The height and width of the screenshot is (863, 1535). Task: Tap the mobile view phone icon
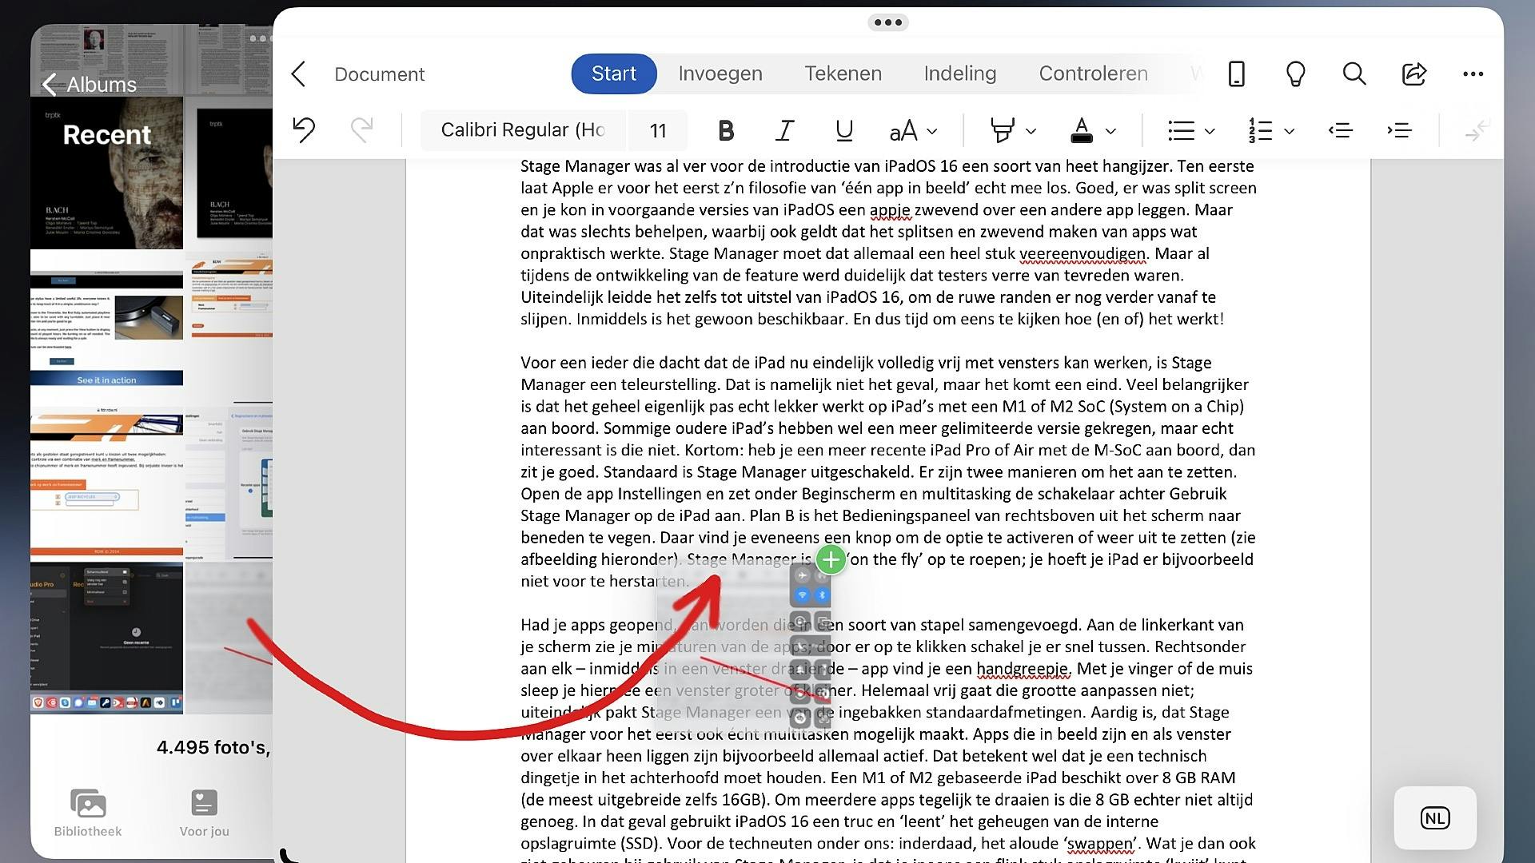[1236, 74]
